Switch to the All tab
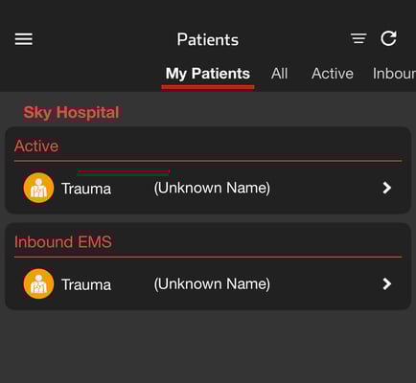416x383 pixels. (x=279, y=74)
